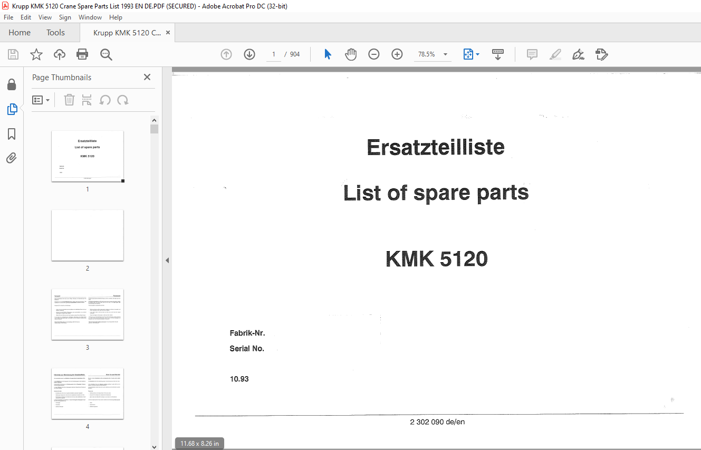Viewport: 701px width, 450px height.
Task: Open the Attachments paperclip panel
Action: click(12, 158)
